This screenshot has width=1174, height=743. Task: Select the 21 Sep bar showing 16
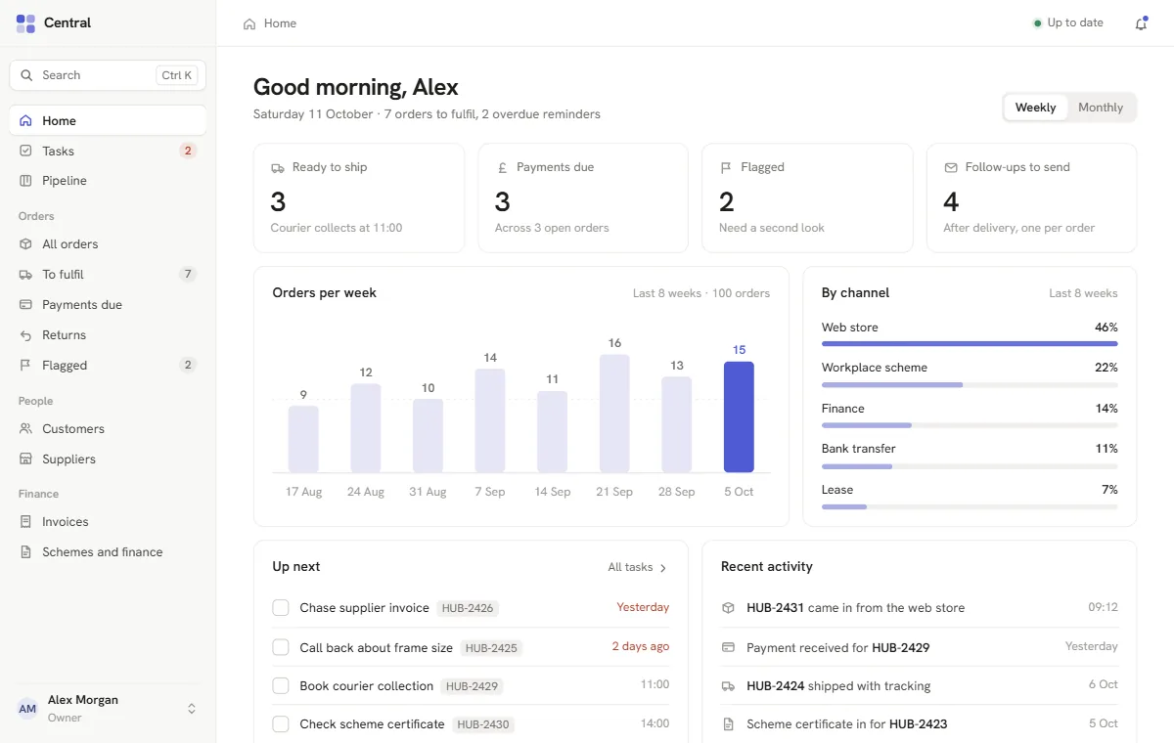pyautogui.click(x=614, y=414)
